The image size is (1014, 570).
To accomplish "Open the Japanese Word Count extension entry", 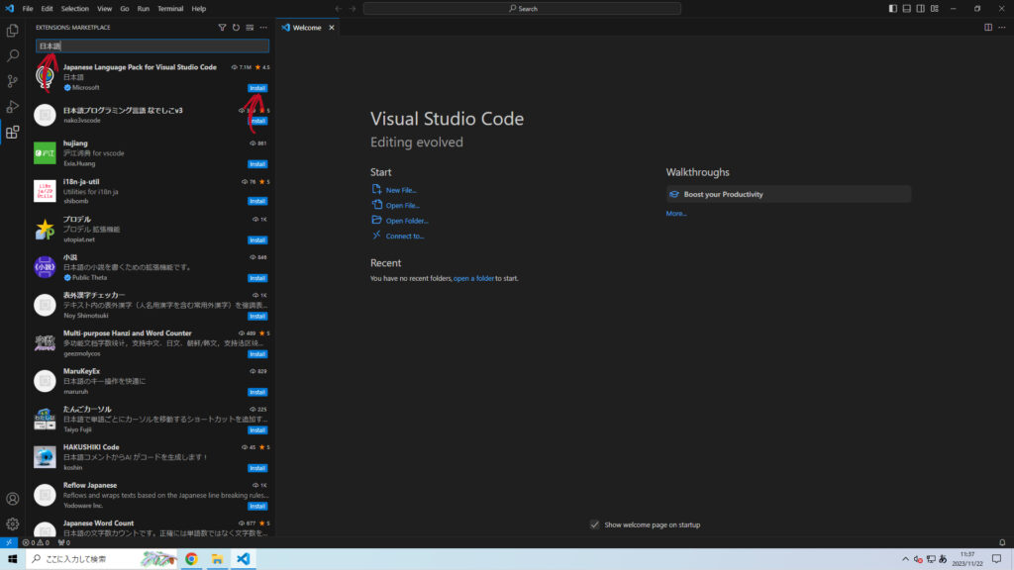I will (x=151, y=527).
